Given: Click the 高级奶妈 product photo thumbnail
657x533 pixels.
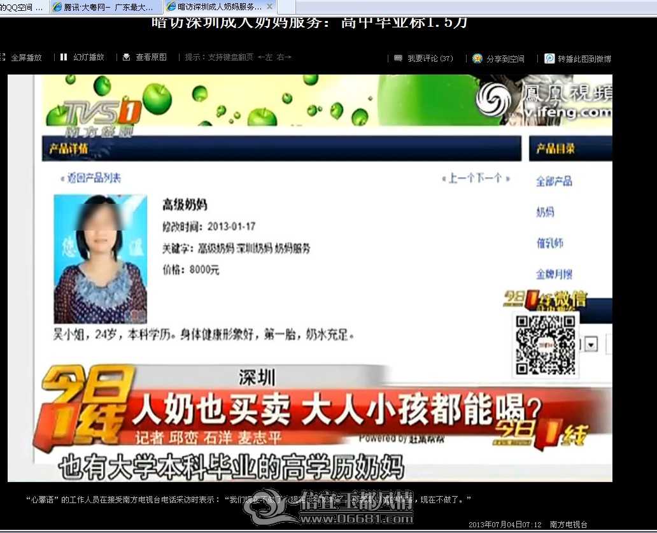Looking at the screenshot, I should [101, 259].
